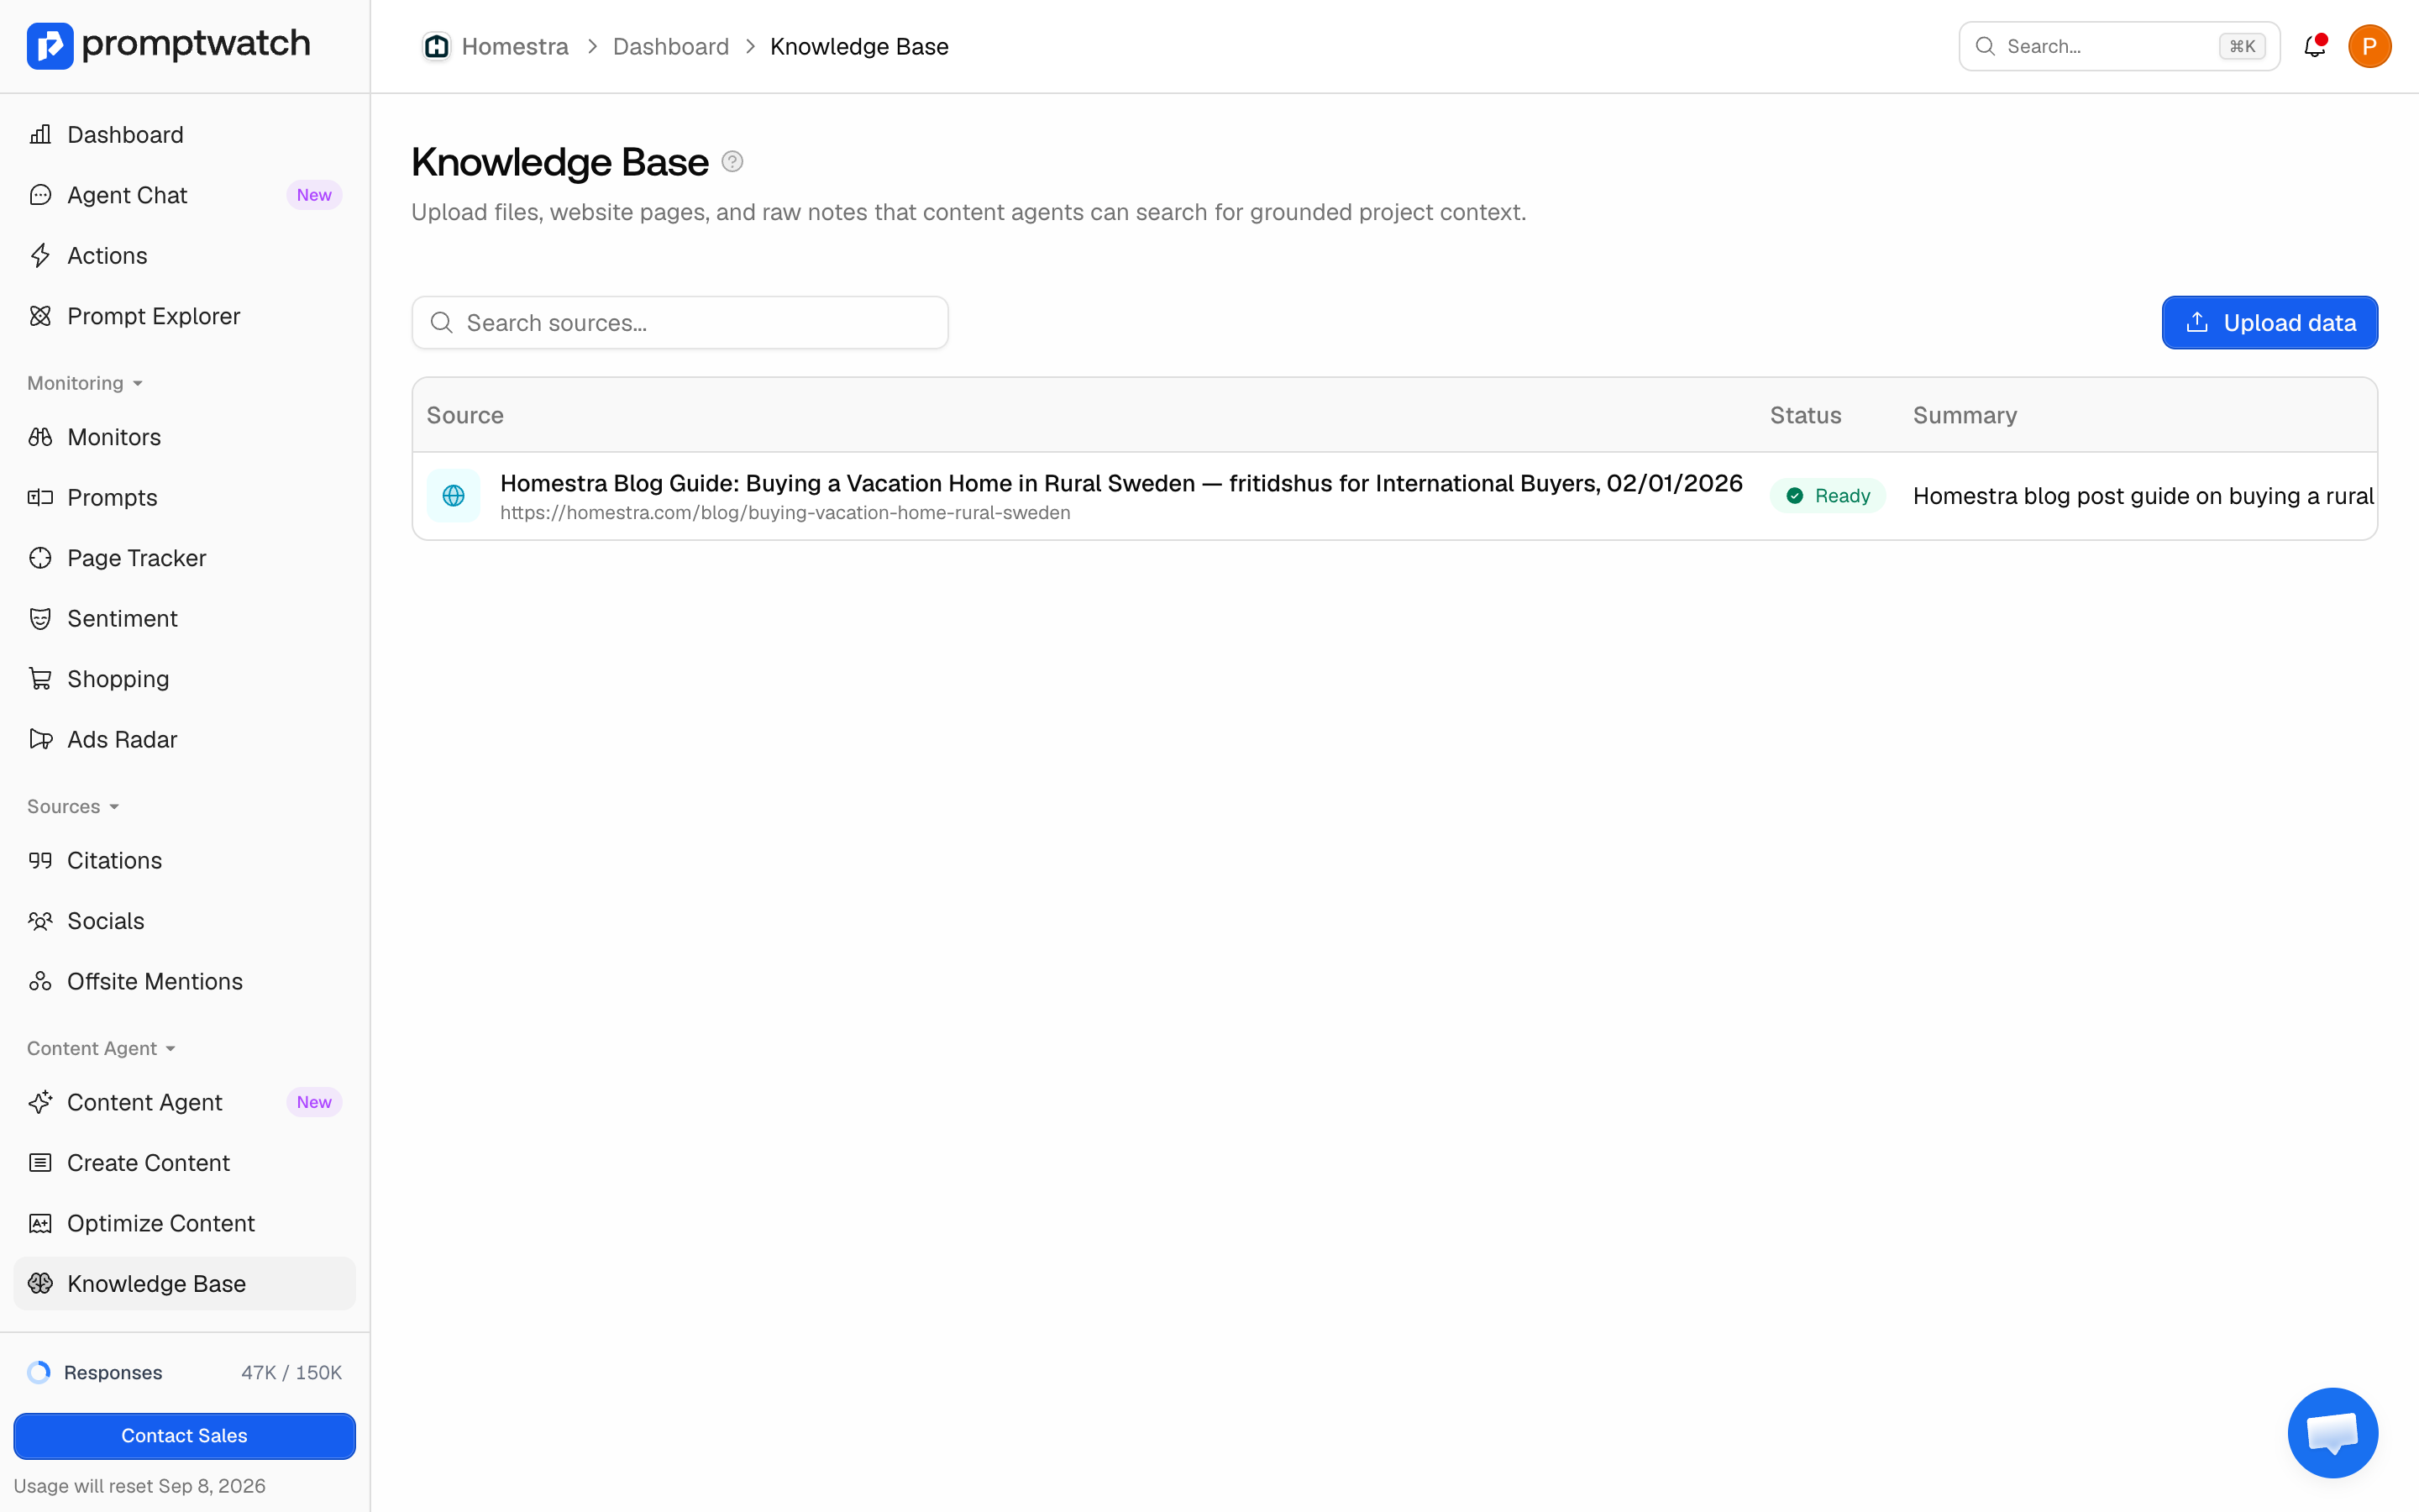The width and height of the screenshot is (2419, 1512).
Task: Go to Homestra breadcrumb link
Action: (515, 46)
